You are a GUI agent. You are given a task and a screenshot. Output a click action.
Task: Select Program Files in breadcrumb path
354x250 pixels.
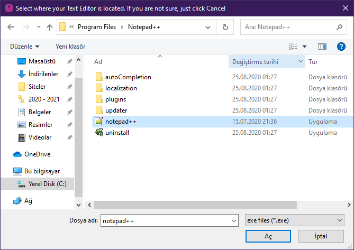(97, 27)
